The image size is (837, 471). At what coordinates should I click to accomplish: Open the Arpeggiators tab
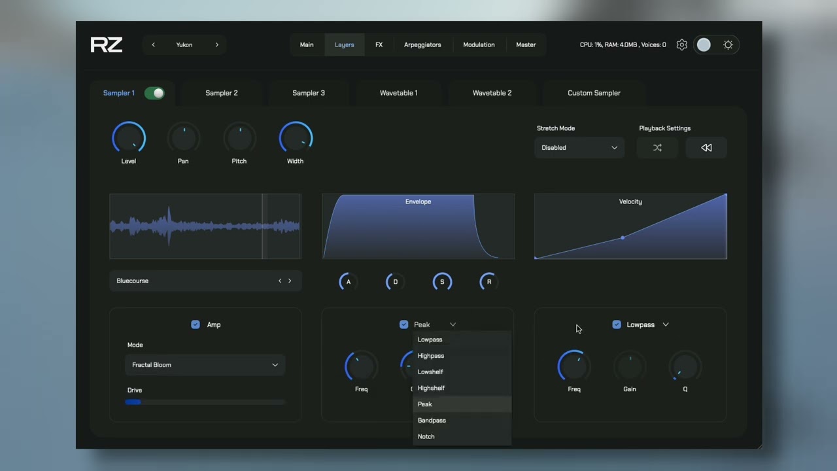coord(422,44)
